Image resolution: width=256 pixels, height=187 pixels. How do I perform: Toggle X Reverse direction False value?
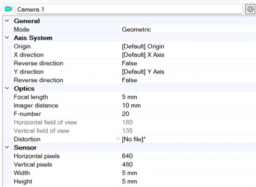click(129, 63)
